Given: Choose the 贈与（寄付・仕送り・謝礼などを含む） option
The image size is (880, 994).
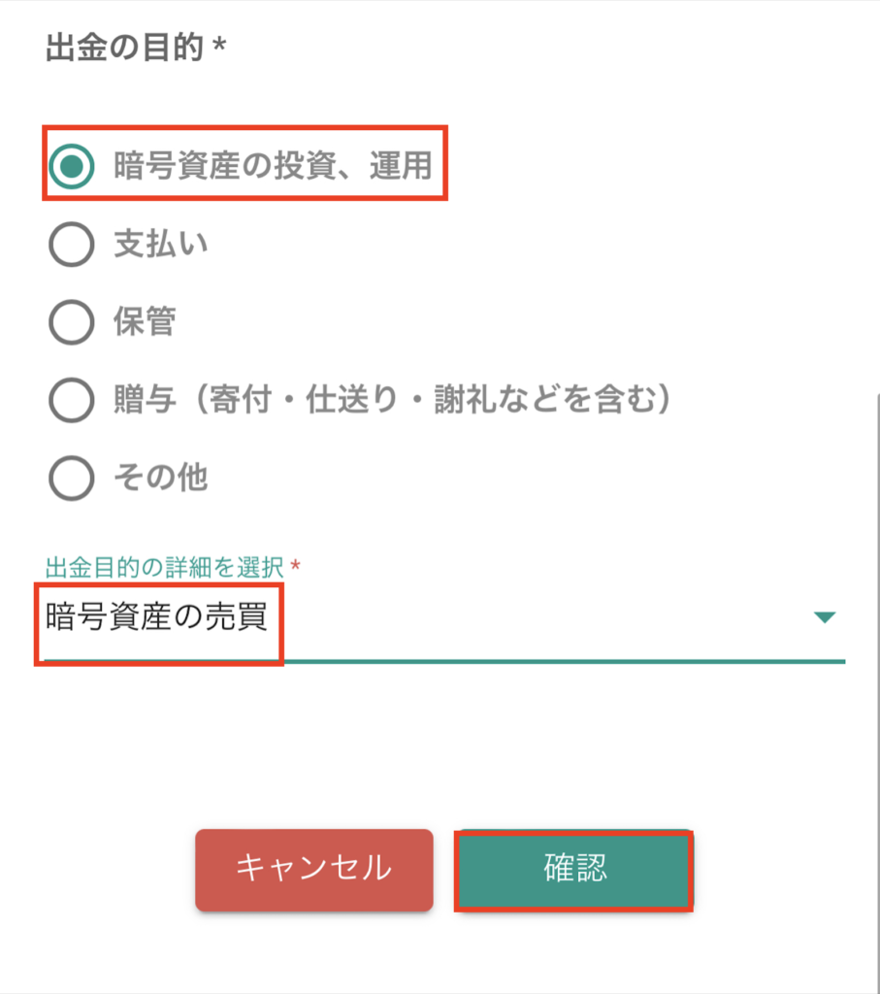Looking at the screenshot, I should coord(70,400).
